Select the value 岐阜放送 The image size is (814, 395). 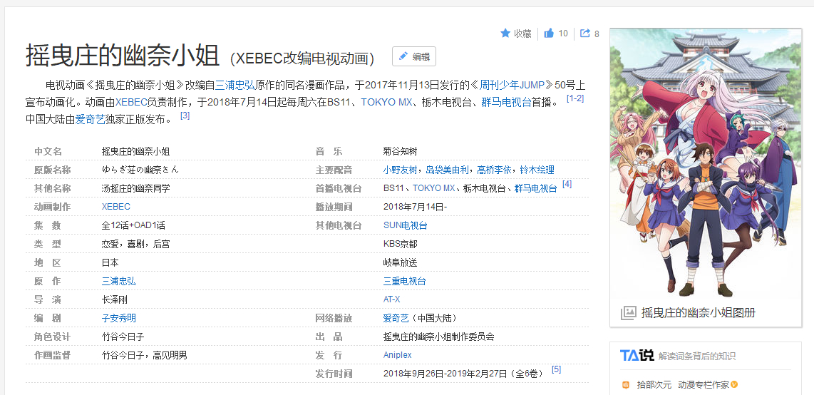[x=401, y=262]
